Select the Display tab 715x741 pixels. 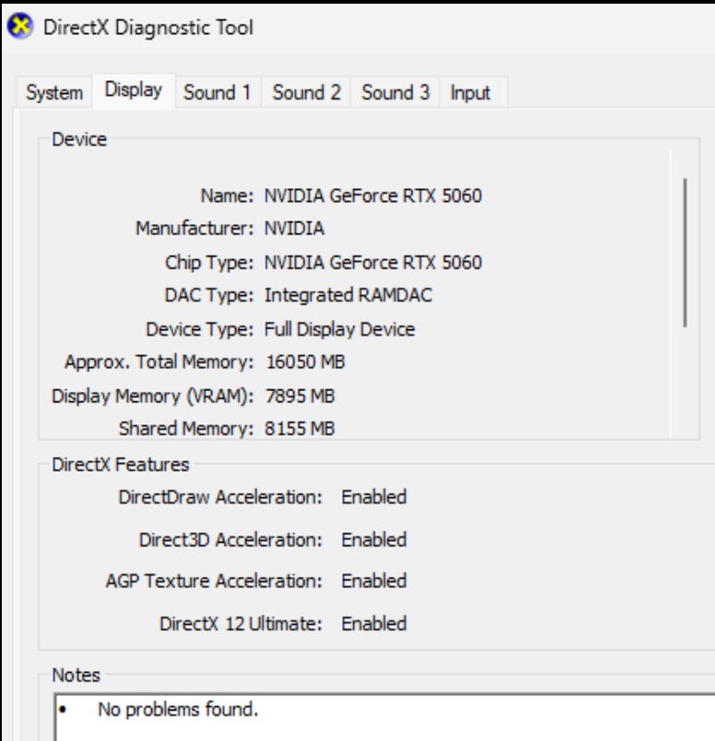pyautogui.click(x=134, y=90)
